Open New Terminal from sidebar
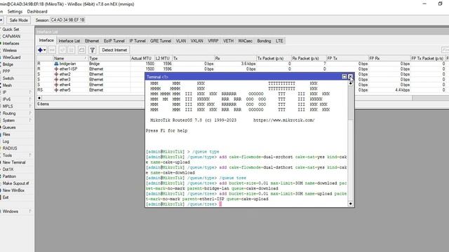The image size is (449, 252). (x=14, y=162)
